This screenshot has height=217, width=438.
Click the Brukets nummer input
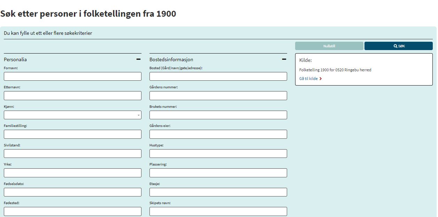tap(218, 115)
